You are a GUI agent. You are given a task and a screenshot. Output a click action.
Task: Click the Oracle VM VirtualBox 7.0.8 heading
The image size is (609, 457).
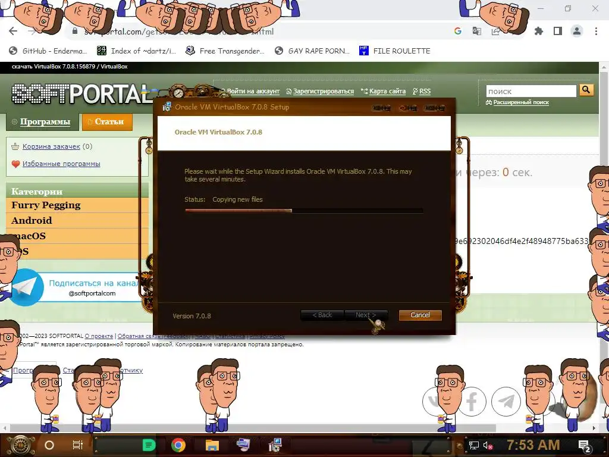[218, 132]
